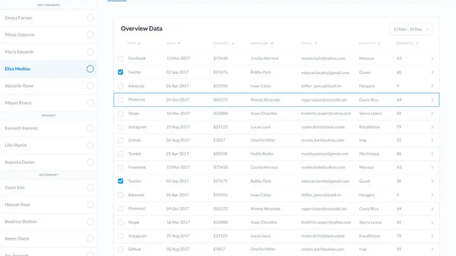Select the radio circle next to Maria Edwards

click(x=90, y=52)
